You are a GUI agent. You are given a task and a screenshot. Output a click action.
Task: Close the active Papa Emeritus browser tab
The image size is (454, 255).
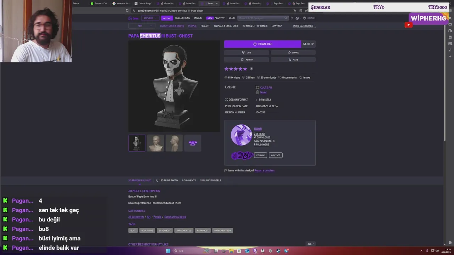217,4
